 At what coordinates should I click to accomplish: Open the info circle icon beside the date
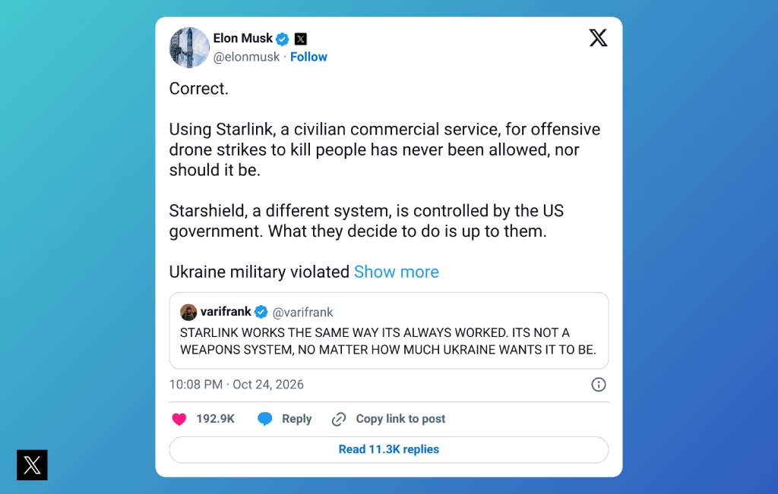[599, 385]
